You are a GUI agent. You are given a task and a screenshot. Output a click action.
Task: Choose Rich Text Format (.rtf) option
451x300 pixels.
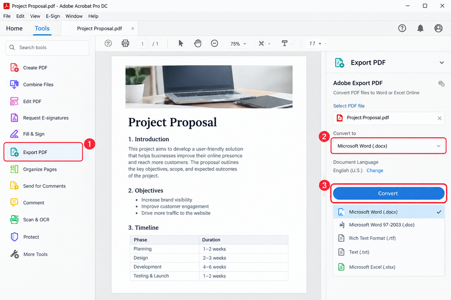click(388, 238)
